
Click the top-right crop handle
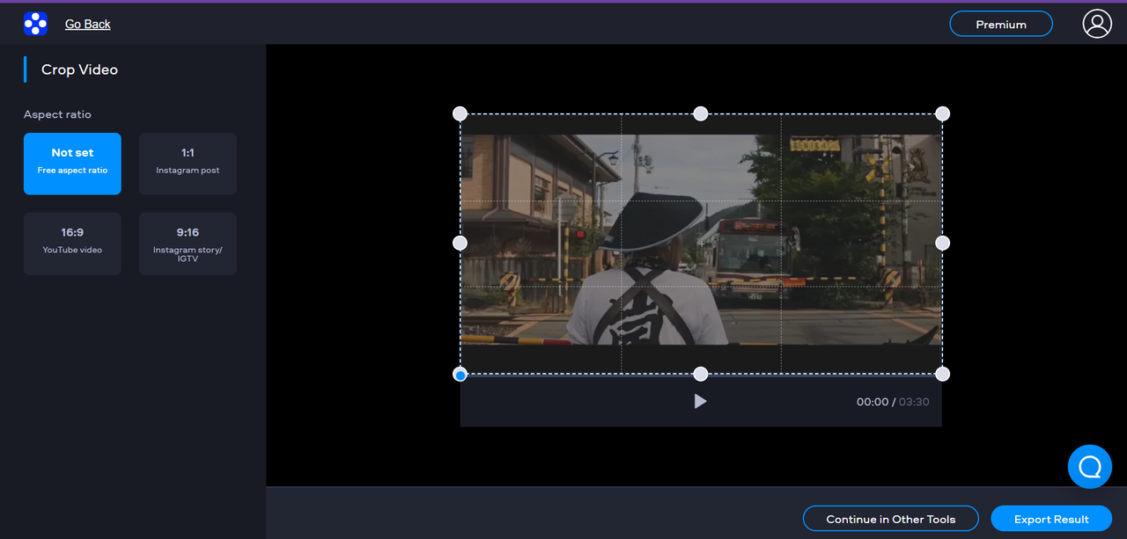tap(942, 113)
